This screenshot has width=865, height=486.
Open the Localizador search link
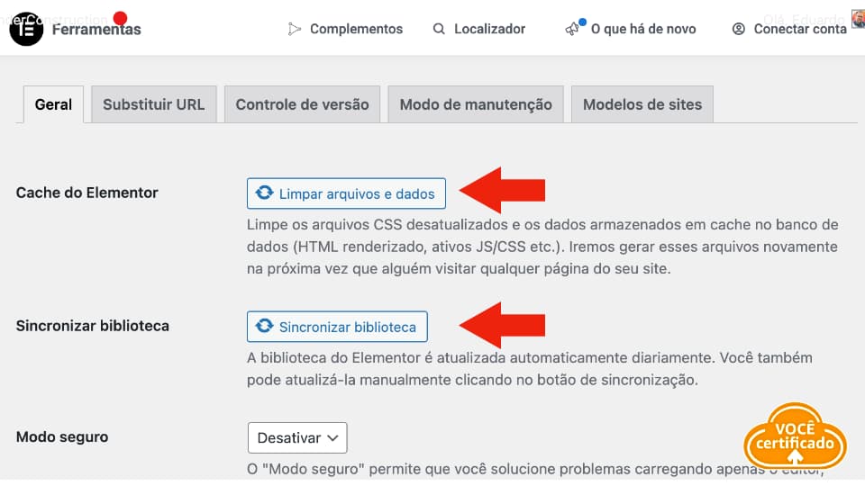click(x=478, y=29)
